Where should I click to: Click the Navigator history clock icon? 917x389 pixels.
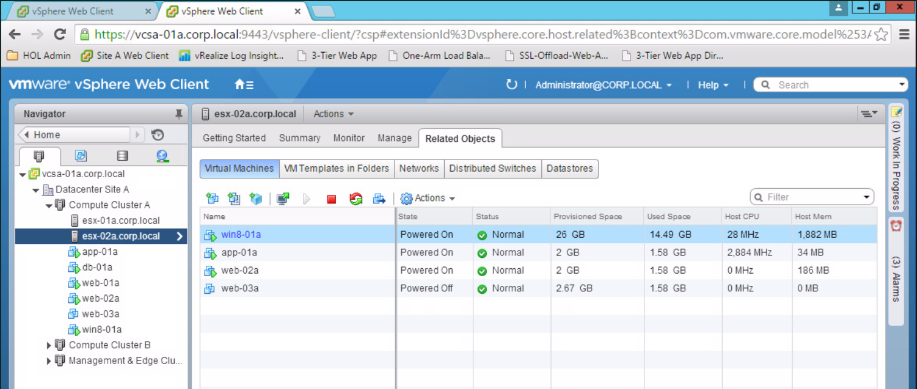[x=157, y=135]
